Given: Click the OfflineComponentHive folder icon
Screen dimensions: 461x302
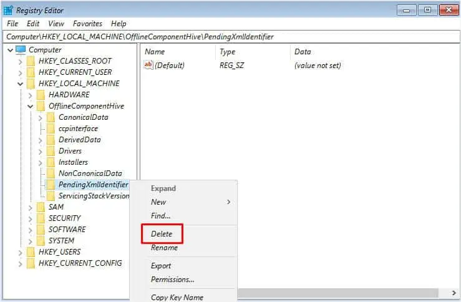Looking at the screenshot, I should pyautogui.click(x=41, y=106).
